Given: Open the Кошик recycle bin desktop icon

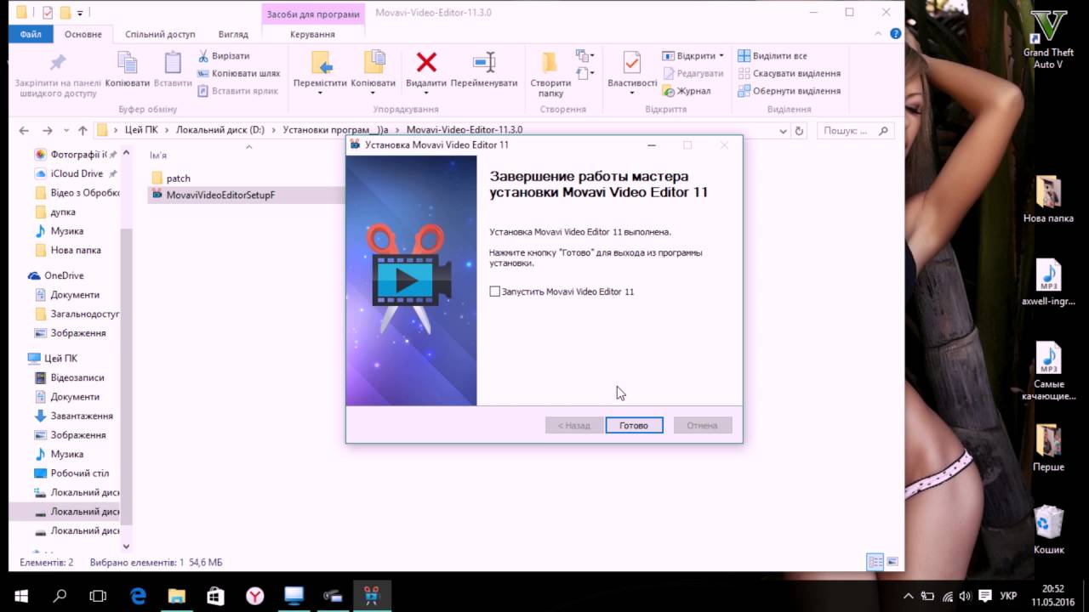Looking at the screenshot, I should click(1048, 530).
